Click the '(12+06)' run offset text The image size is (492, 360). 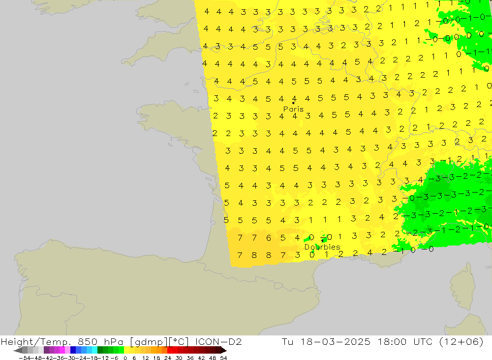pos(461,341)
